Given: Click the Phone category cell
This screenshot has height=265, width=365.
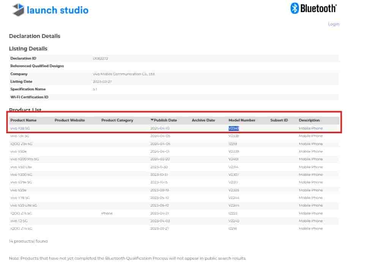Looking at the screenshot, I should (x=107, y=213).
